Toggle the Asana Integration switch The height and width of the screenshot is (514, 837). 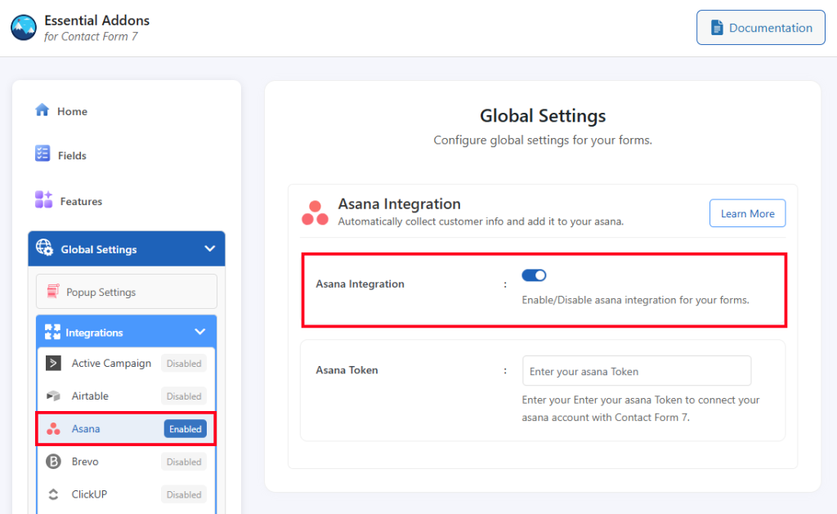[x=534, y=275]
